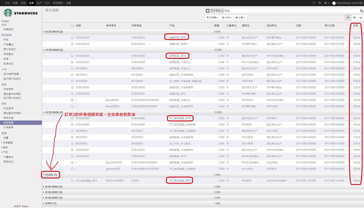Open 运行MRP运算 in the sidebar
The width and height of the screenshot is (364, 208).
(11, 74)
